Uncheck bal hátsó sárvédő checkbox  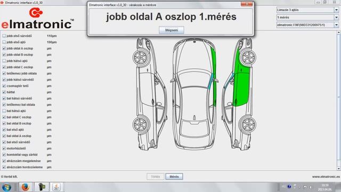[4, 99]
